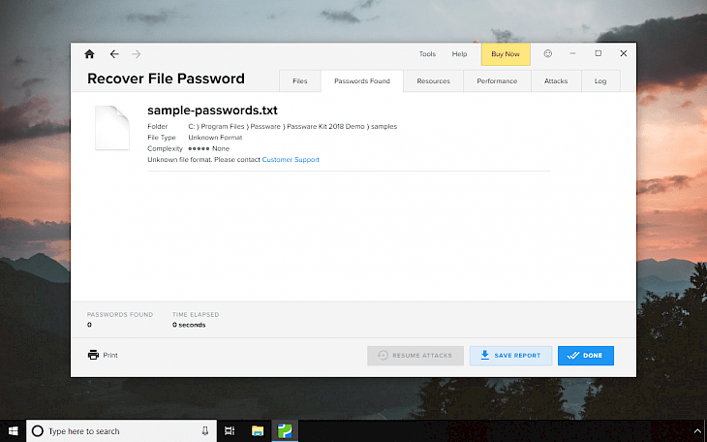This screenshot has width=707, height=442.
Task: Navigate back with the left arrow
Action: click(x=114, y=54)
